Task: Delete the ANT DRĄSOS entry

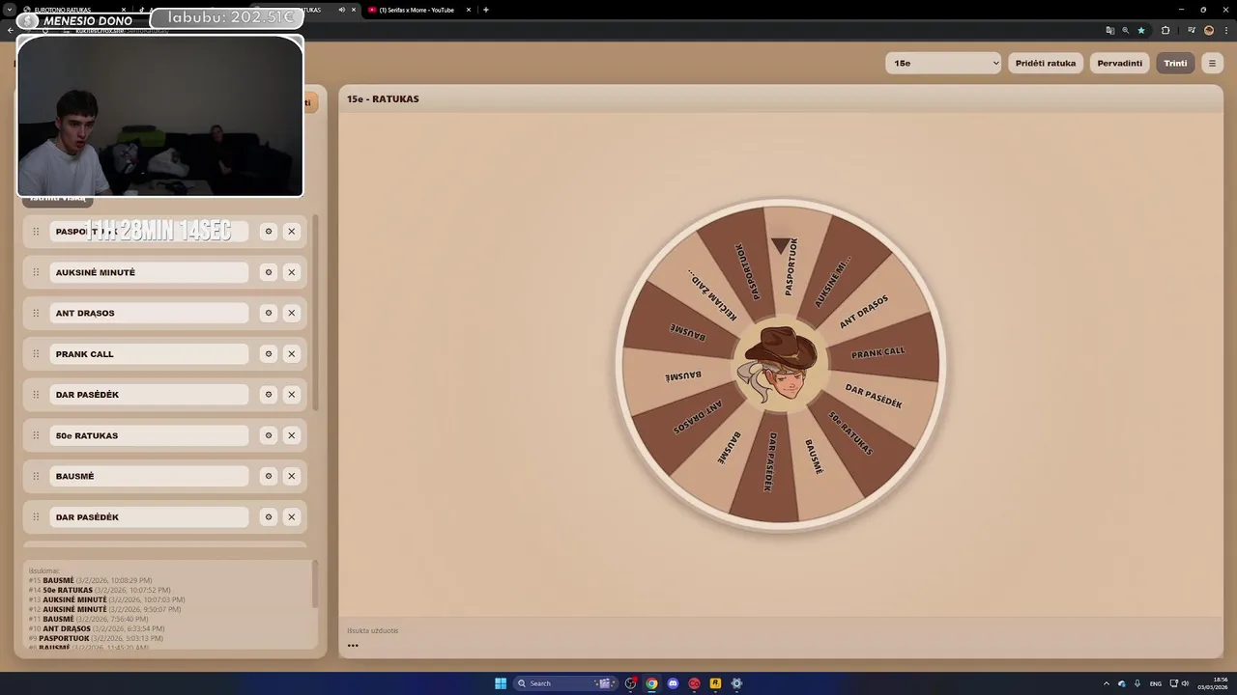Action: (x=292, y=313)
